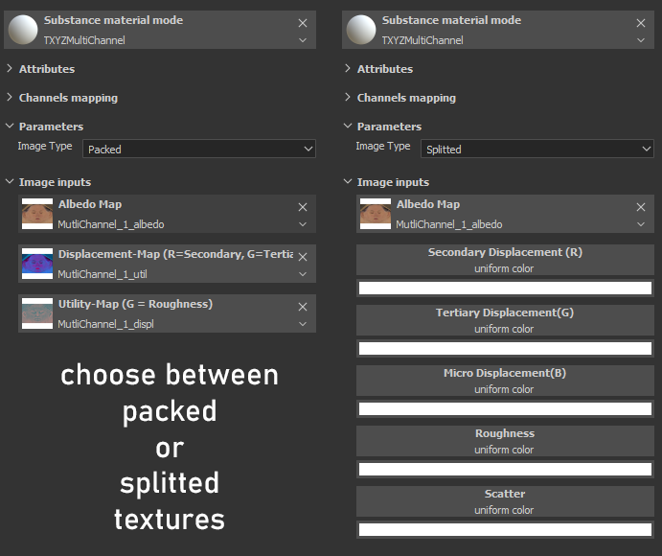Pick the Micro Displacement(B) white color swatch
Viewport: 662px width, 556px height.
[505, 408]
